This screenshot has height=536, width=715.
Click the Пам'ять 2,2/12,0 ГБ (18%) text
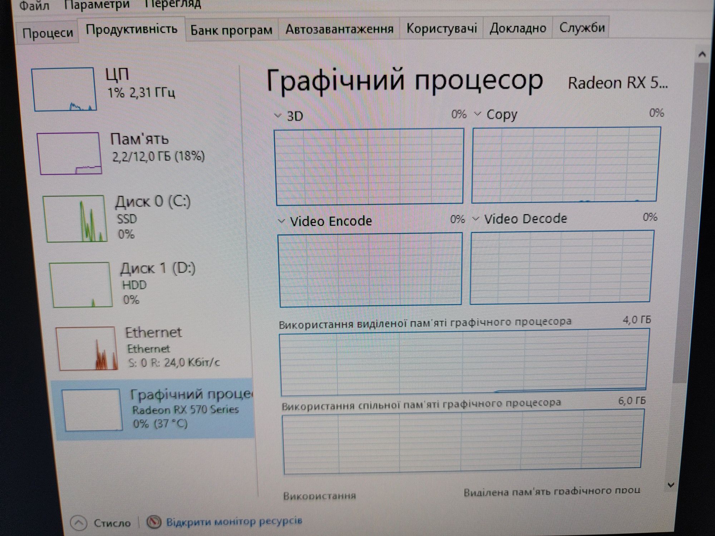(x=157, y=148)
